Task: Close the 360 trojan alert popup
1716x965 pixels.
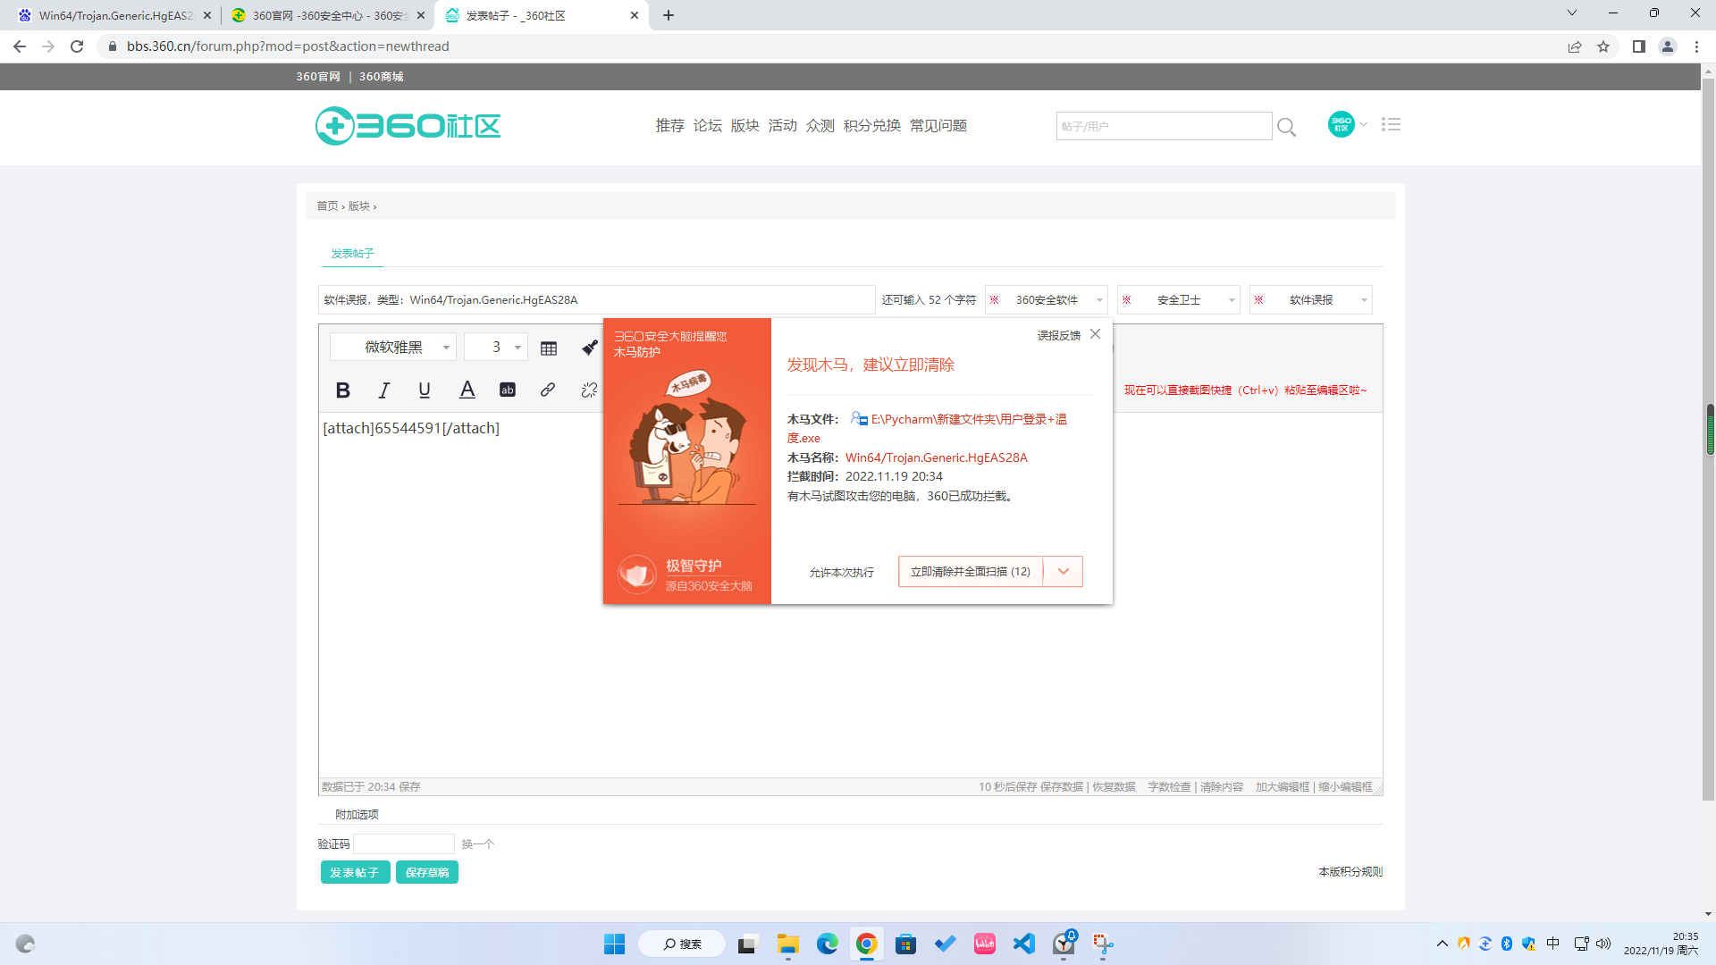Action: pos(1095,333)
